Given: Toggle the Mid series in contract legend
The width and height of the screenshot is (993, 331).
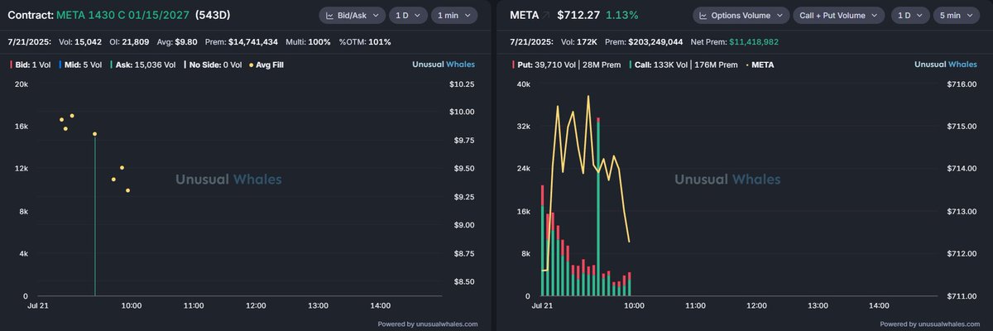Looking at the screenshot, I should click(80, 64).
